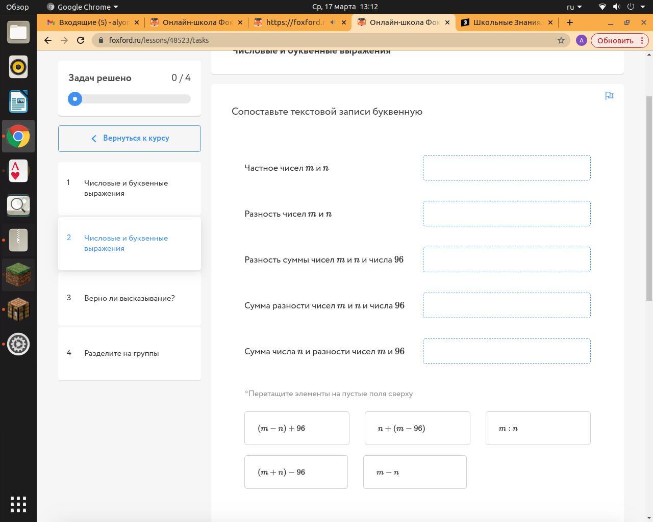The image size is (653, 522).
Task: Close the Gmail inbox tab
Action: (x=137, y=22)
